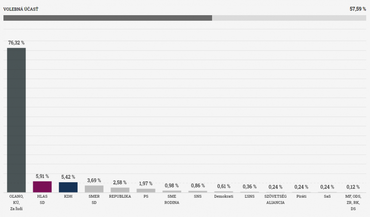This screenshot has height=217, width=370.
Task: Select the magenta HLAS SD bar
Action: click(42, 187)
